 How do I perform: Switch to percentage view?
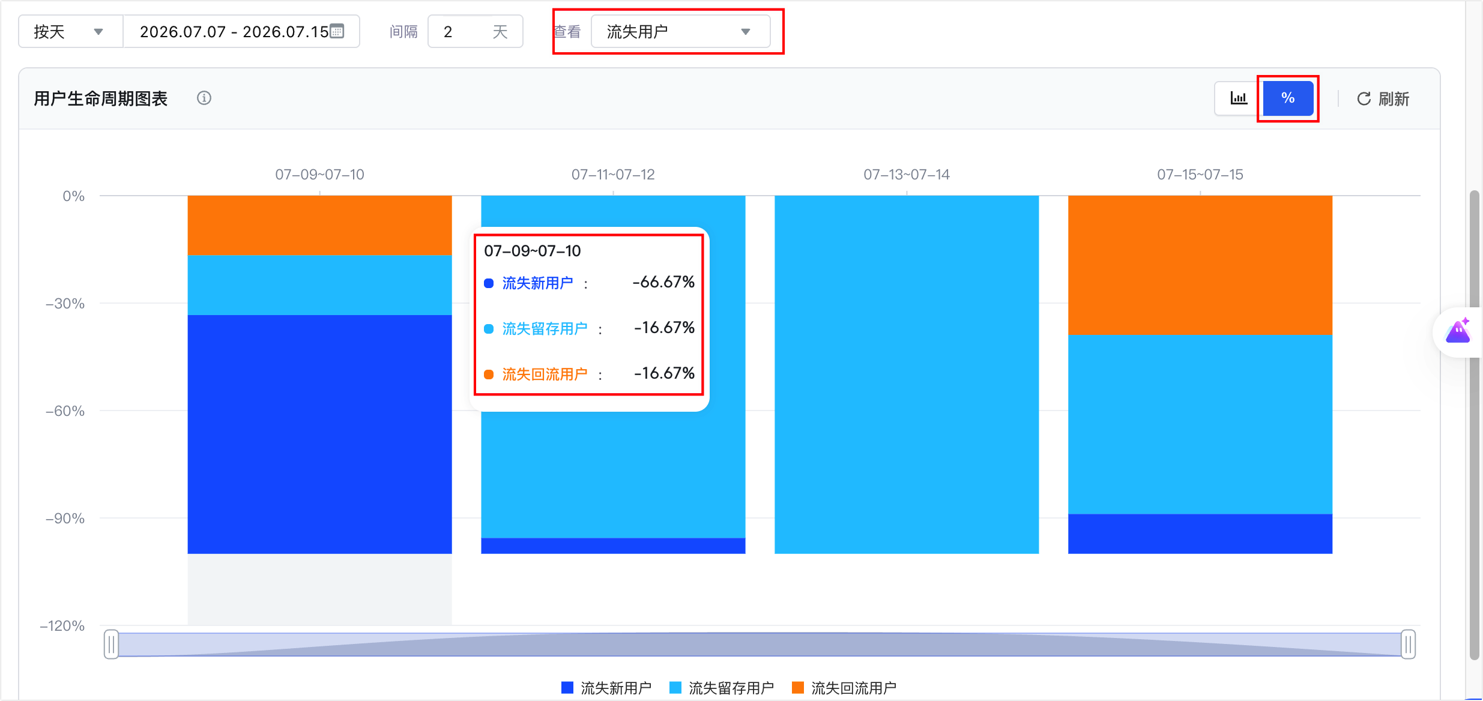(1288, 98)
